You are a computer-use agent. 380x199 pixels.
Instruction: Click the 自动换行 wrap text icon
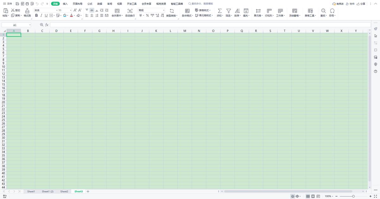coord(130,11)
